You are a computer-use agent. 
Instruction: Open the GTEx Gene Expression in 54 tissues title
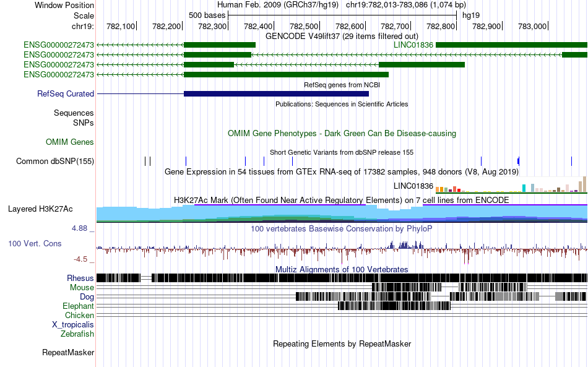(342, 171)
